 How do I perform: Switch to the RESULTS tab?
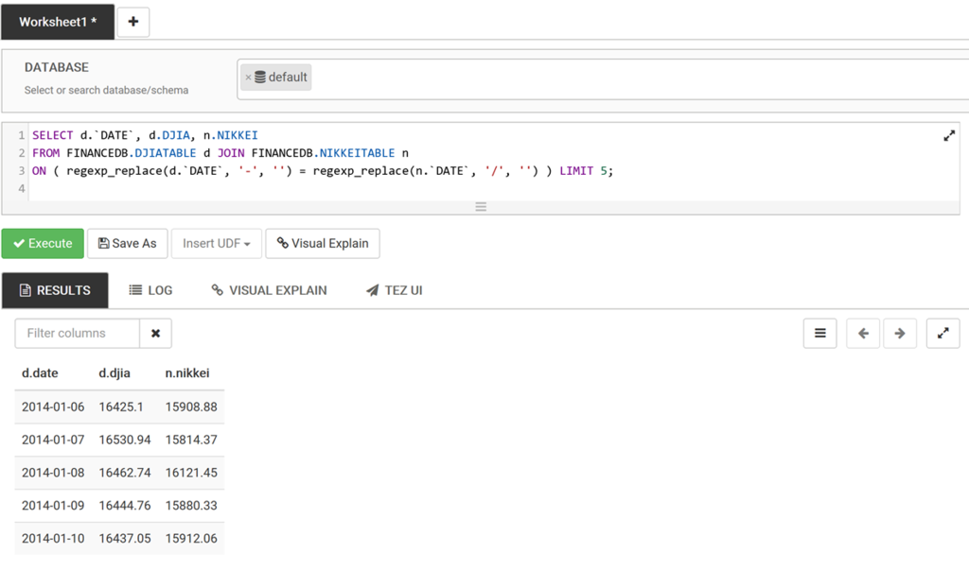[x=55, y=290]
